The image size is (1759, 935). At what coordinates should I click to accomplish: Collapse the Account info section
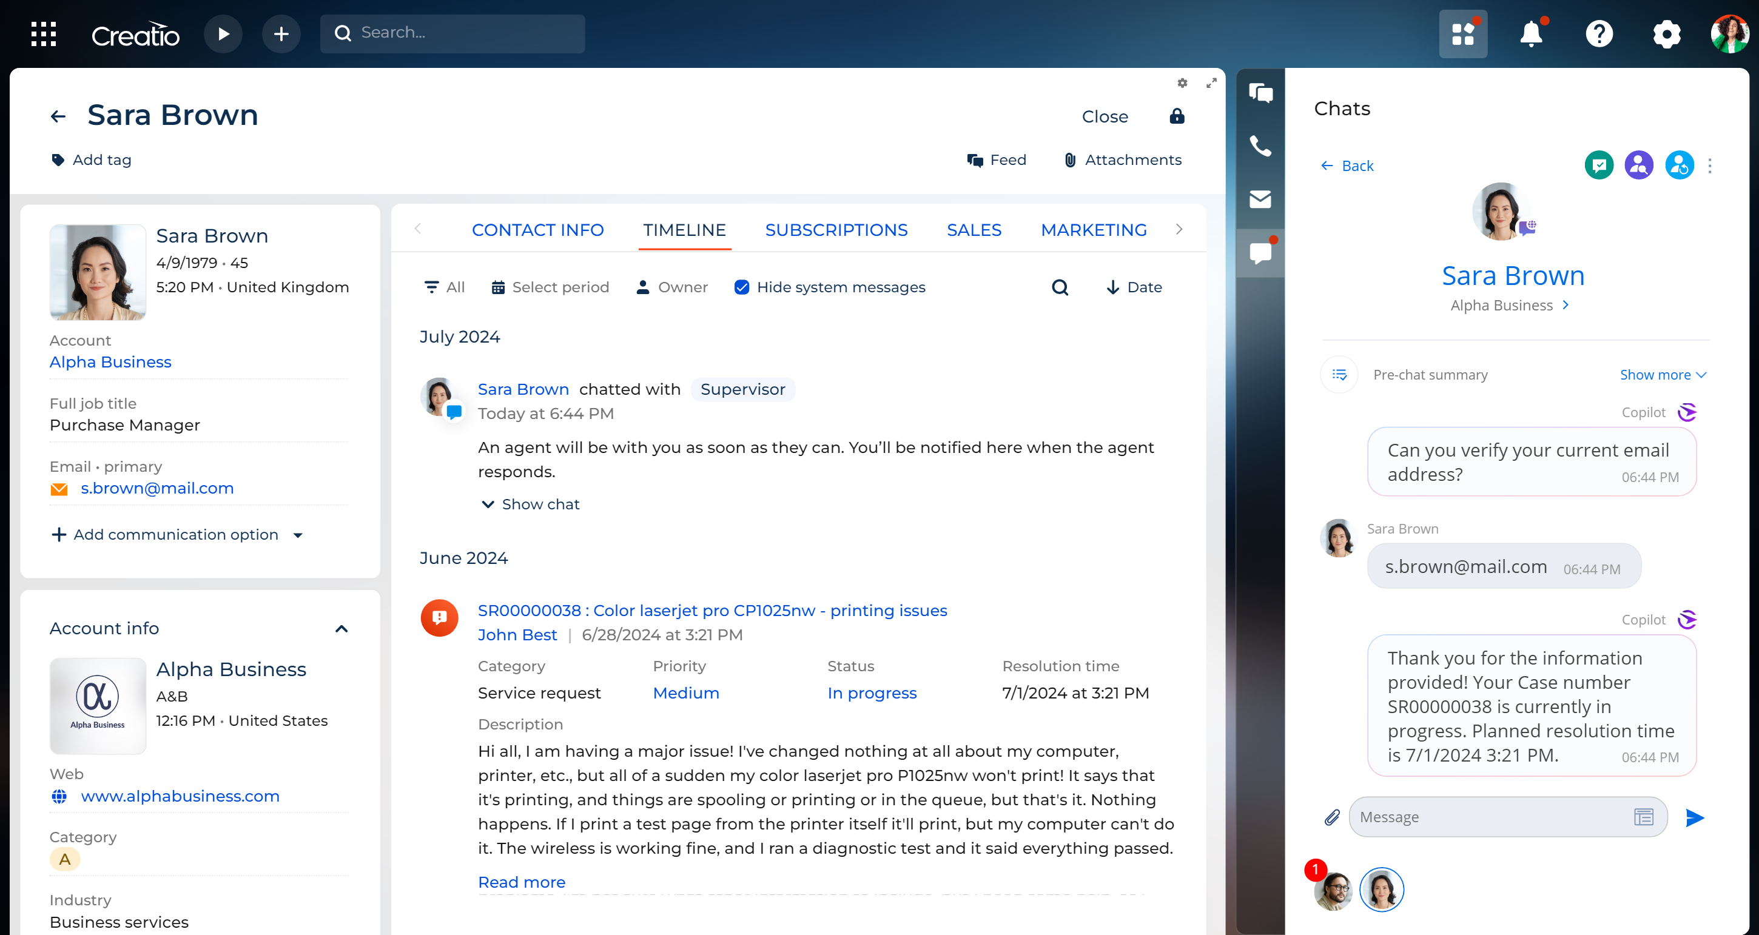click(341, 629)
